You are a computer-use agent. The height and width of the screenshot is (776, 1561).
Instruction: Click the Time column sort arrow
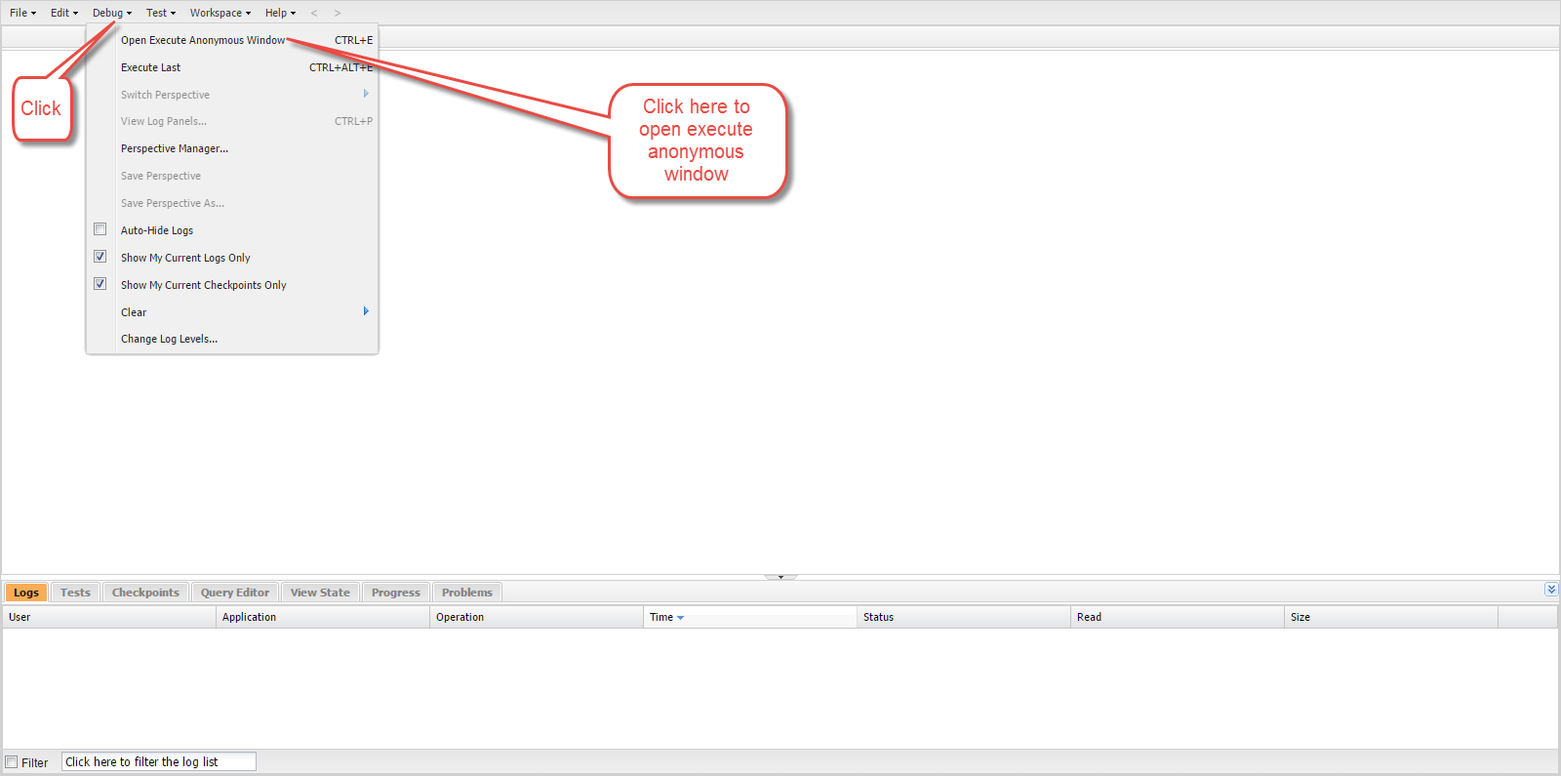coord(680,618)
